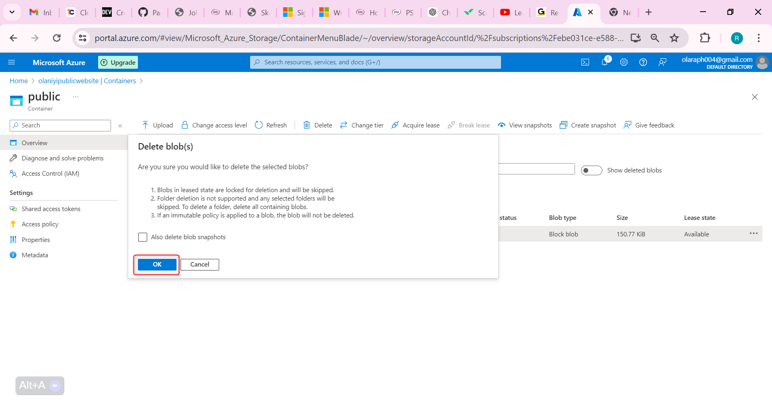Click the 150.77 KiB size value
Viewport: 772px width, 410px height.
pos(631,234)
